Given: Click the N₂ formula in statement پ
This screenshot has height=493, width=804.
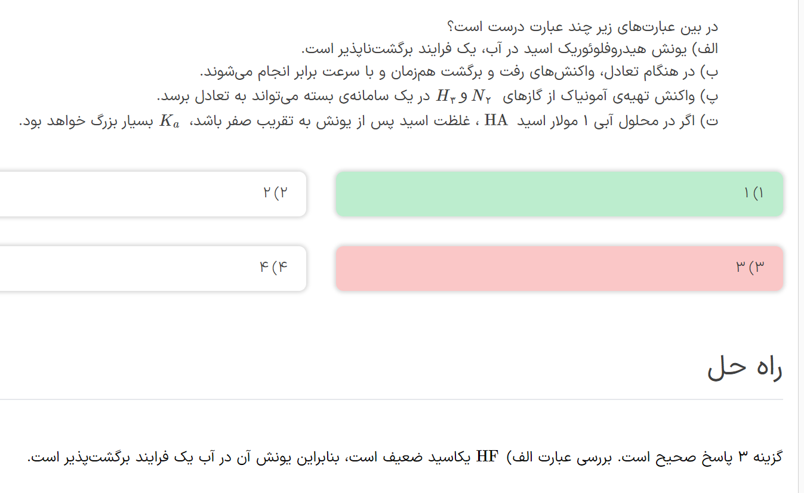Looking at the screenshot, I should click(x=481, y=96).
